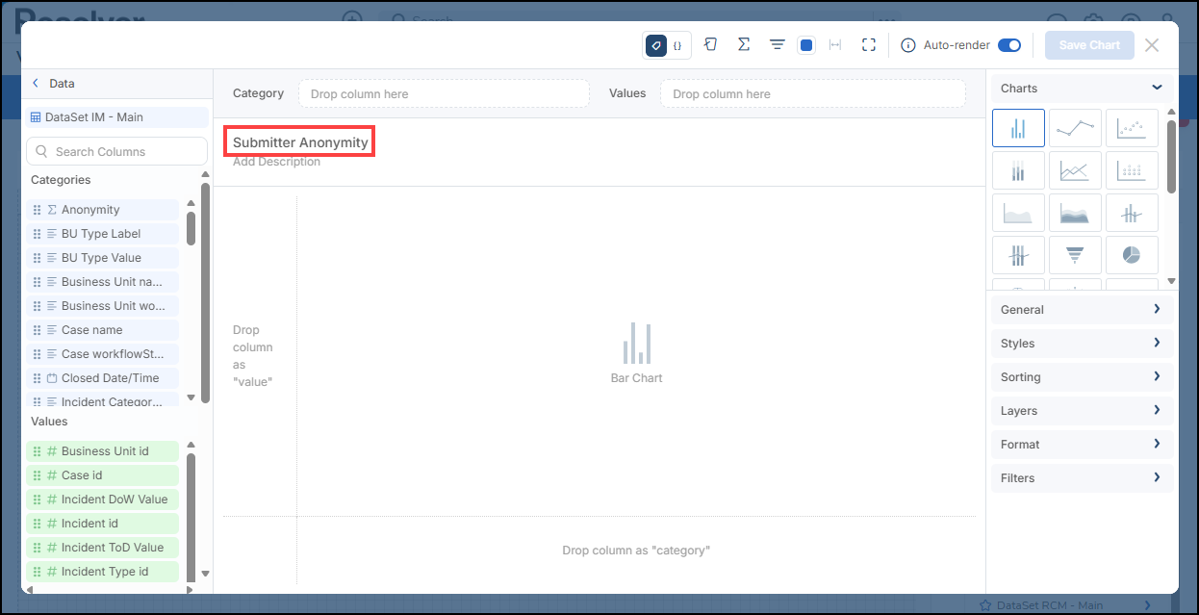Select the bar-line combo chart type
1199x615 pixels.
pyautogui.click(x=1132, y=214)
